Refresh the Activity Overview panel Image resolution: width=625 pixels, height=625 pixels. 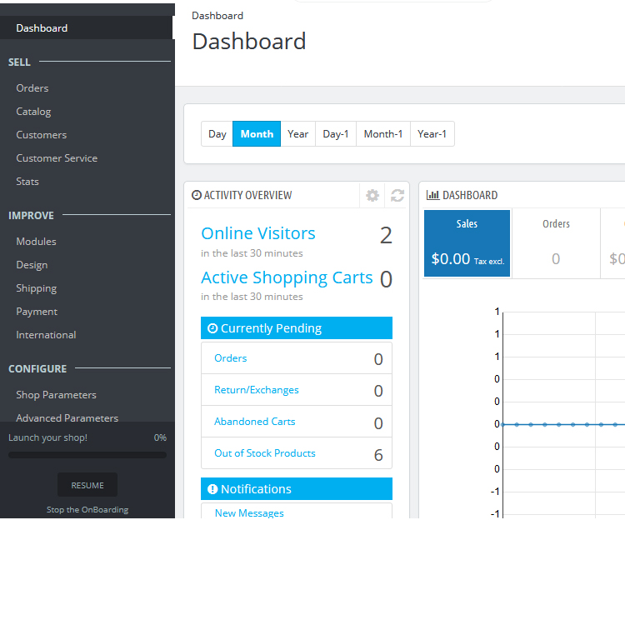pos(397,195)
